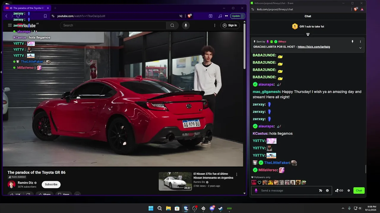Pick the Pepe frog quick emote
Screen dimensions: 380x213
[304, 183]
